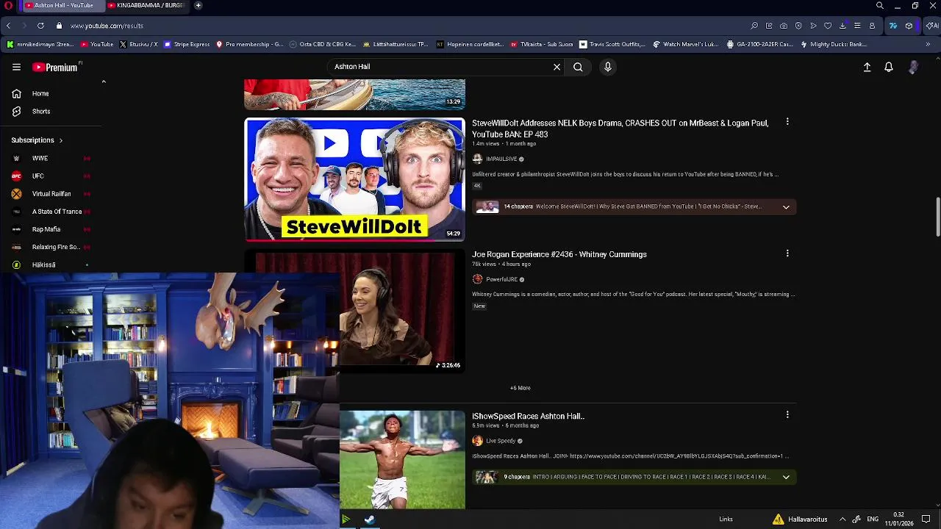This screenshot has width=941, height=529.
Task: Show hidden system tray icons
Action: click(842, 519)
